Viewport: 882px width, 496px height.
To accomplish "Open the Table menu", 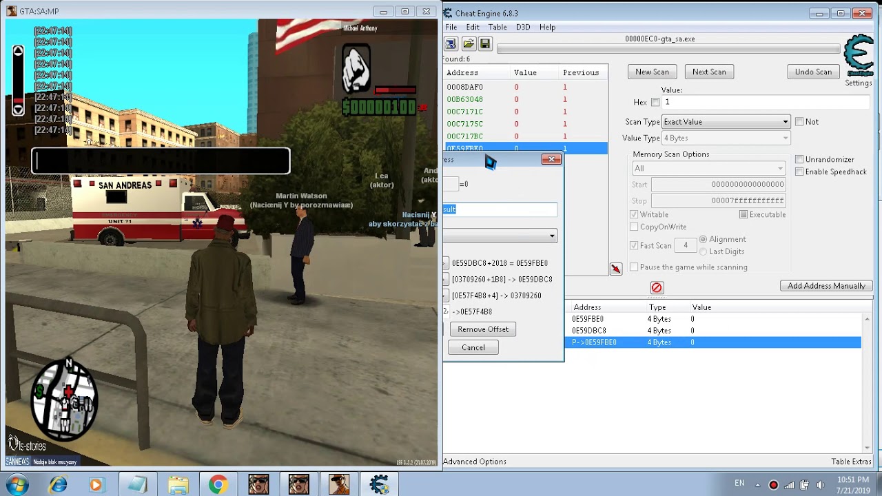I will point(498,27).
